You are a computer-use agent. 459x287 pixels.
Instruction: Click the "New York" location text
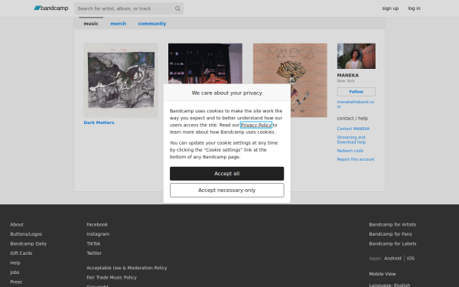point(346,81)
